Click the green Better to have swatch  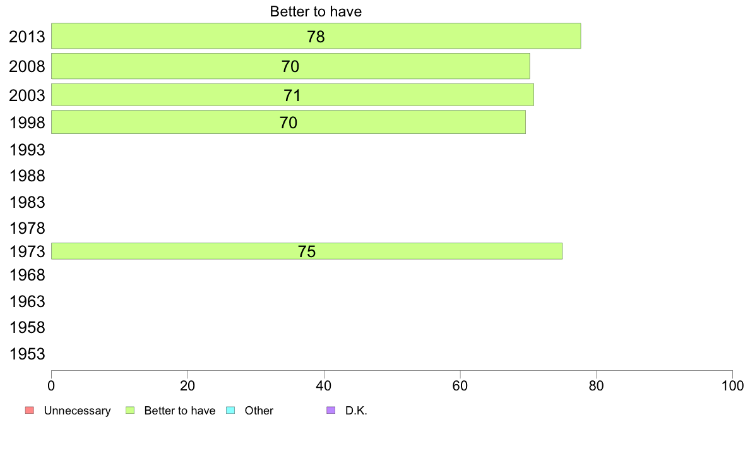click(130, 411)
